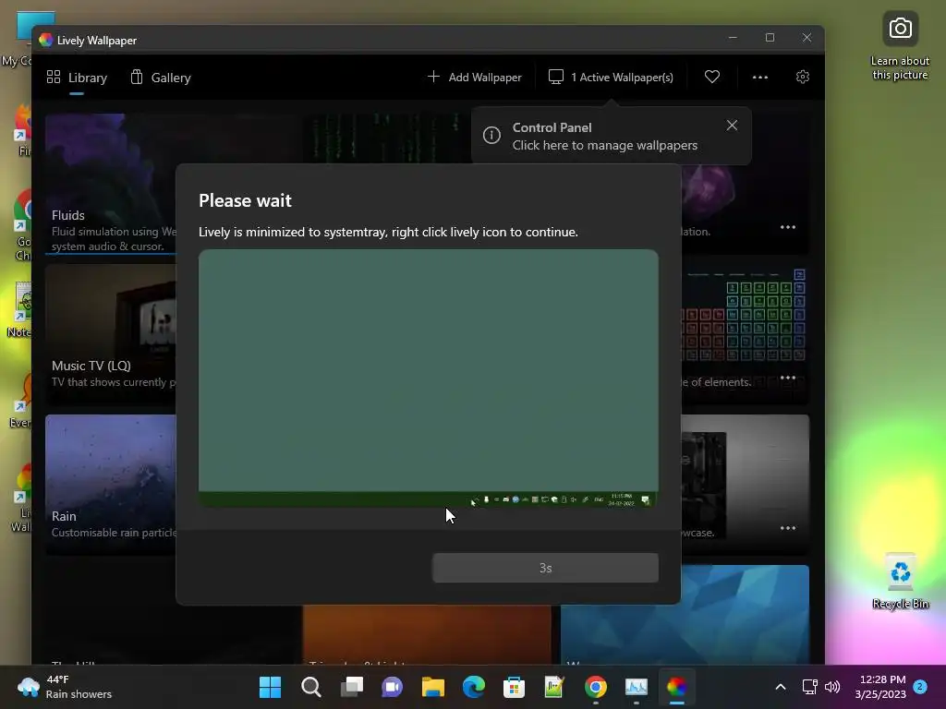Minimize the Lively Wallpaper window
Image resolution: width=946 pixels, height=709 pixels.
click(733, 37)
